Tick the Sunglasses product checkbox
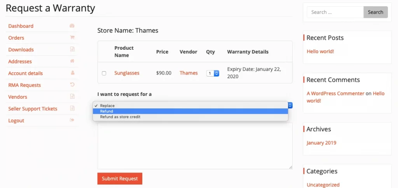 click(x=104, y=73)
